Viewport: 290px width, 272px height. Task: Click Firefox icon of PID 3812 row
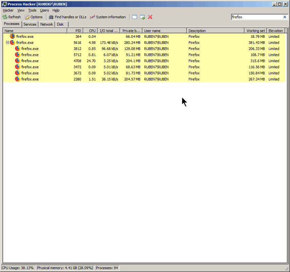click(x=18, y=49)
